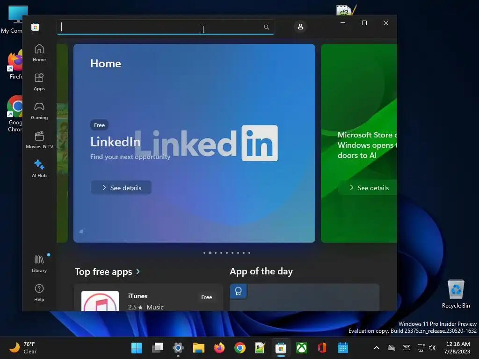Open weather widget showing 76°F Clear
479x359 pixels.
23,348
